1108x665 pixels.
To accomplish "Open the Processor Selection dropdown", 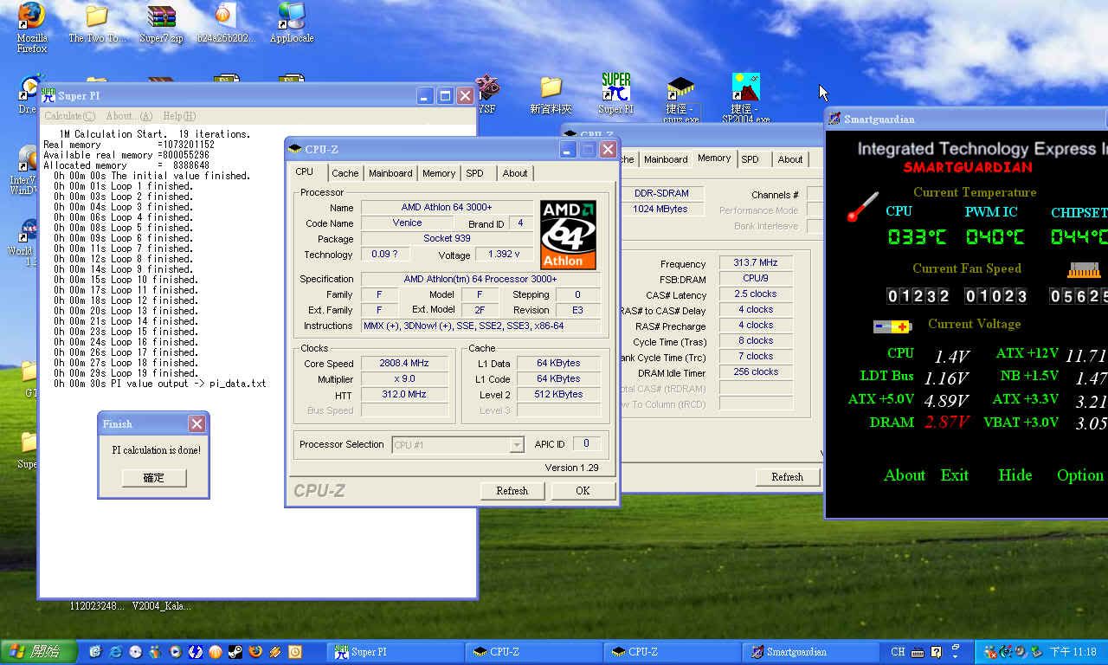I will point(517,445).
